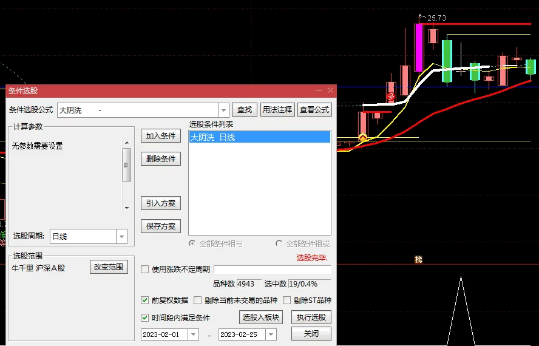
Task: Save scheme using 保存方案 button
Action: click(161, 226)
